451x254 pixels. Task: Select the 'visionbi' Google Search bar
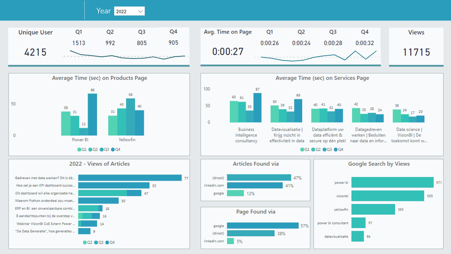[x=388, y=196]
